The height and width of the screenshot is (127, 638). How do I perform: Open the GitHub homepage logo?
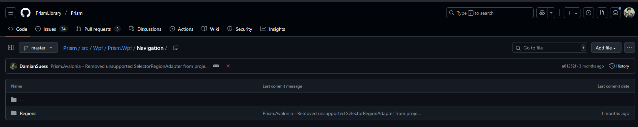pyautogui.click(x=26, y=13)
